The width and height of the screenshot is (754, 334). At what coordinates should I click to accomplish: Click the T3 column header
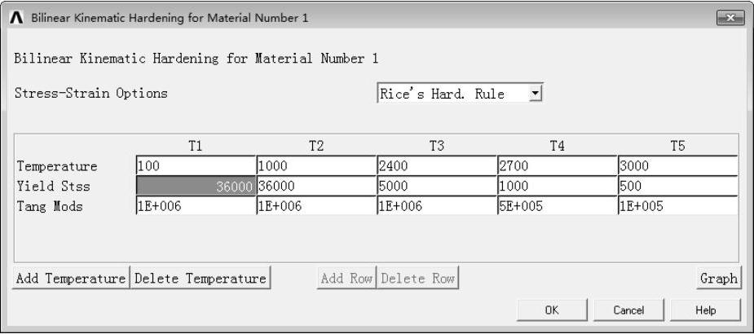point(437,146)
